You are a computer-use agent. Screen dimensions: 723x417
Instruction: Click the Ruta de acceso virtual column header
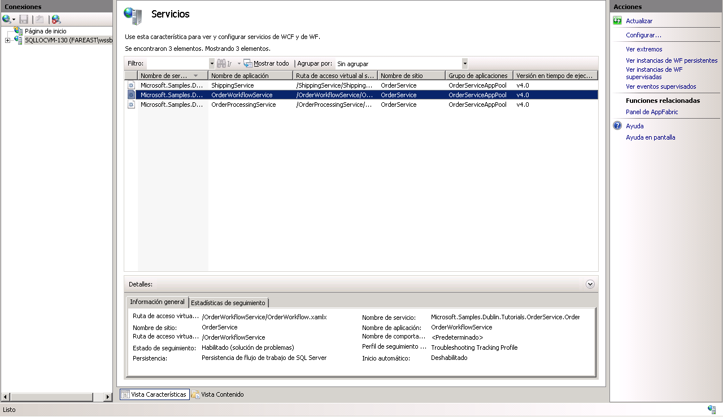pyautogui.click(x=335, y=75)
